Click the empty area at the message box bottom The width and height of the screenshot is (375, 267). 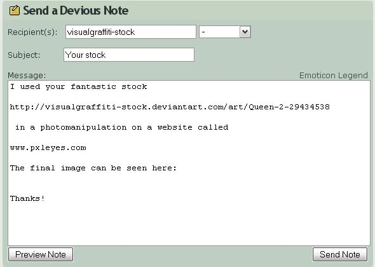click(189, 228)
